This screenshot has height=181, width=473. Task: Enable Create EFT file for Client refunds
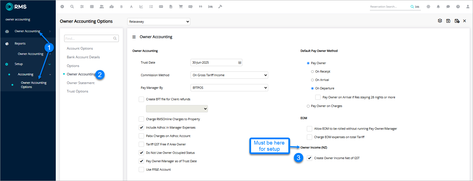[x=142, y=99]
